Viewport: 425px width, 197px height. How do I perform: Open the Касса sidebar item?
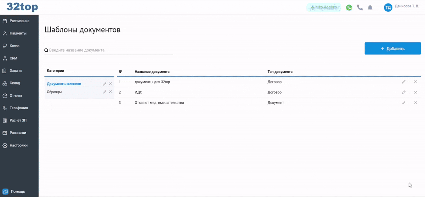pyautogui.click(x=15, y=46)
